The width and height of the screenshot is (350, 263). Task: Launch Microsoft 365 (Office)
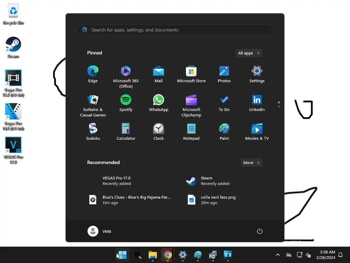point(126,77)
